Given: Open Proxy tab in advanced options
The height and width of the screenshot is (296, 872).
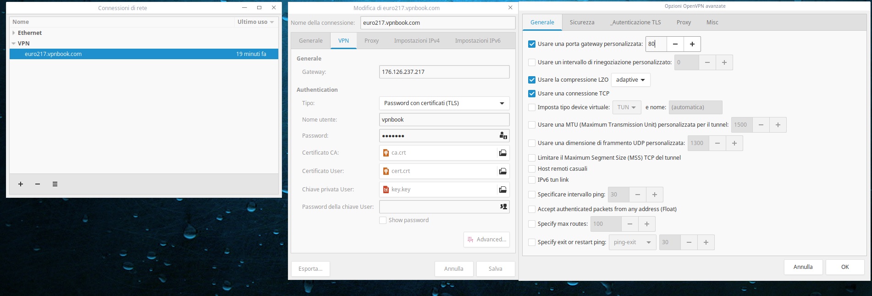Looking at the screenshot, I should click(684, 22).
